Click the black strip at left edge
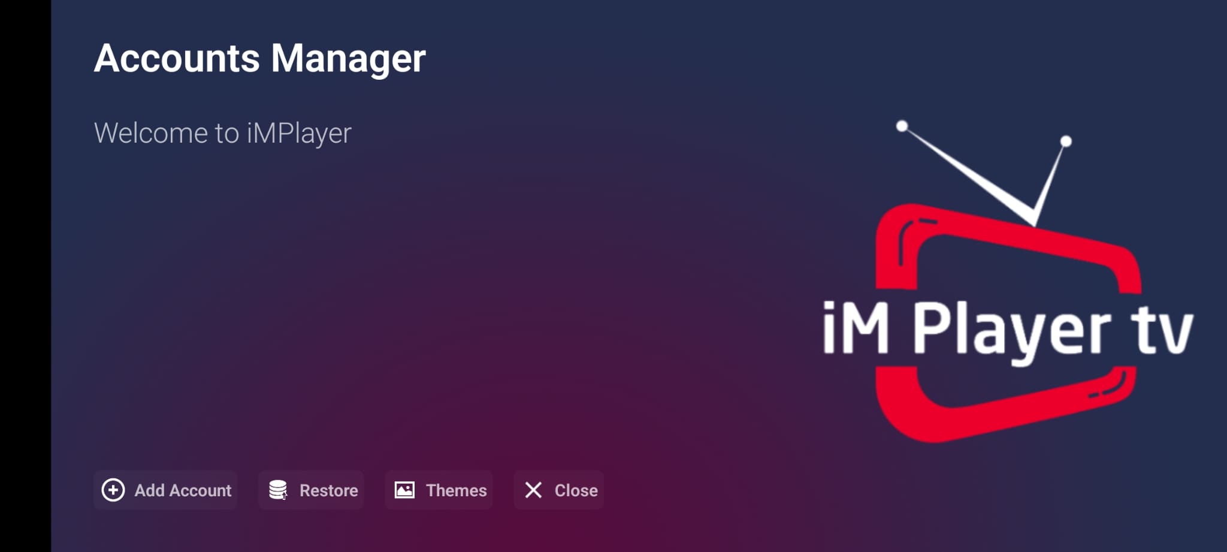This screenshot has width=1227, height=552. click(x=25, y=276)
